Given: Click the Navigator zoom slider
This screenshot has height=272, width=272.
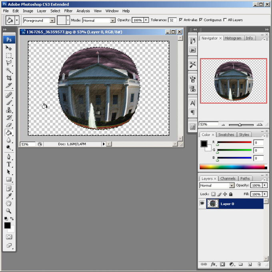Looking at the screenshot, I should click(x=241, y=125).
